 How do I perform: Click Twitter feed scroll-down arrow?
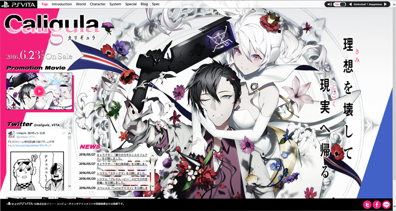point(69,186)
